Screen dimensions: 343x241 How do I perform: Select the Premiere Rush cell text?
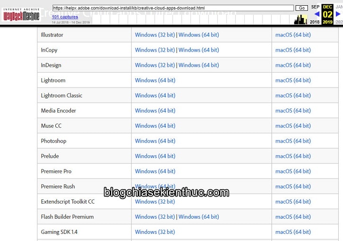pos(58,187)
